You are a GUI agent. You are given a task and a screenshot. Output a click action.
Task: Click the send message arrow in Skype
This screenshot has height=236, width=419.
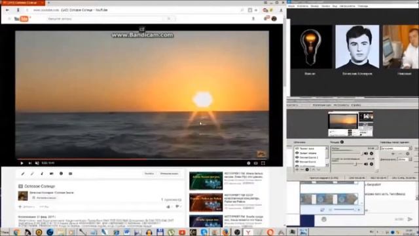(410, 219)
